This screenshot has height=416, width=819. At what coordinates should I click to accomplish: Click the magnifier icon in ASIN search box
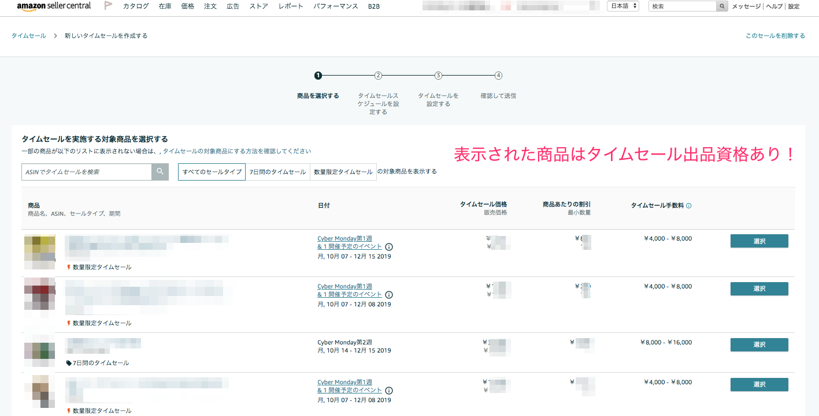160,172
